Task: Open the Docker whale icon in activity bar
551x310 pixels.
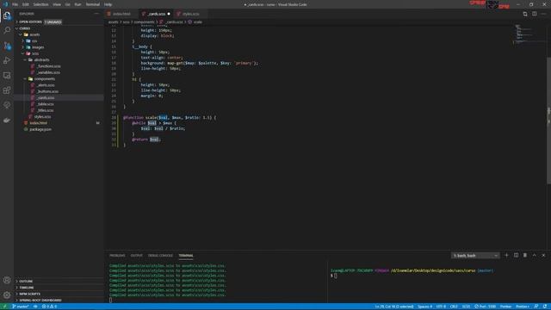Action: tap(7, 121)
